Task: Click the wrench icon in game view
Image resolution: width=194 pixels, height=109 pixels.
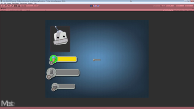Action: click(x=97, y=60)
